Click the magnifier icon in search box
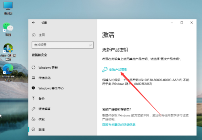Viewport: 202px width, 140px height. [90, 45]
